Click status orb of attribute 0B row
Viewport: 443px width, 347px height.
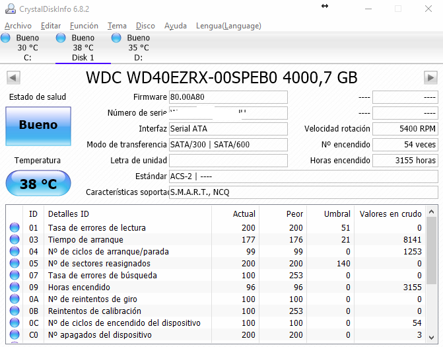tap(15, 311)
